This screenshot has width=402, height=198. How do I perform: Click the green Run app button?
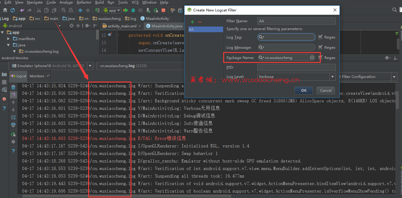(x=126, y=10)
